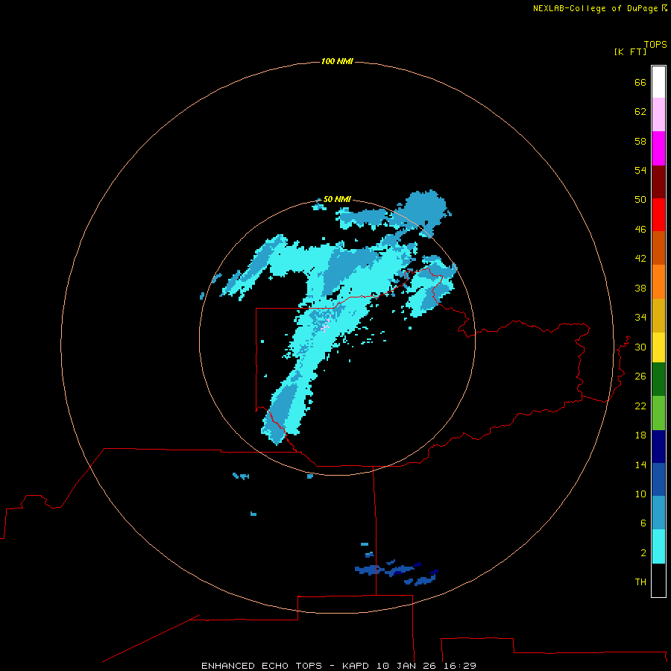This screenshot has height=671, width=671.
Task: Click the 6 legend value
Action: pos(643,523)
